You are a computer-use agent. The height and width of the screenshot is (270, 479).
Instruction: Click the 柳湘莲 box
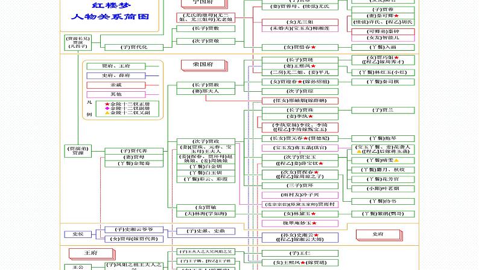point(300,29)
